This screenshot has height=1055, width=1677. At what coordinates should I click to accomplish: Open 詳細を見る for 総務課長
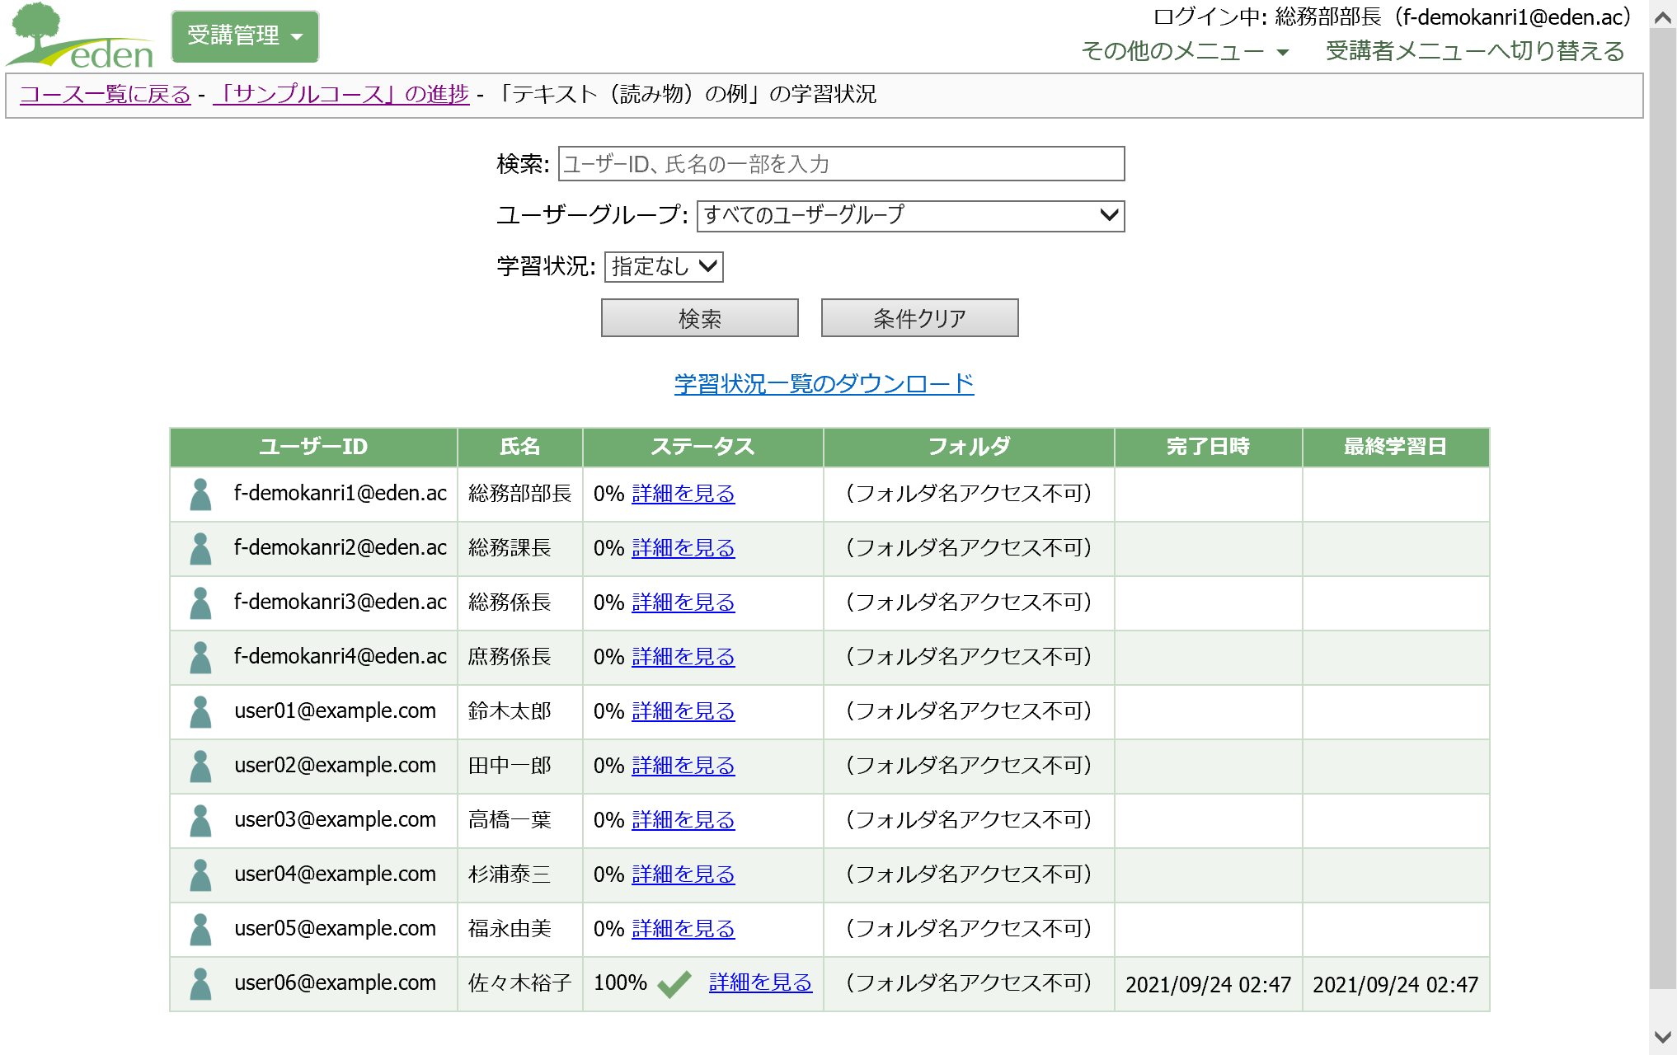(683, 548)
